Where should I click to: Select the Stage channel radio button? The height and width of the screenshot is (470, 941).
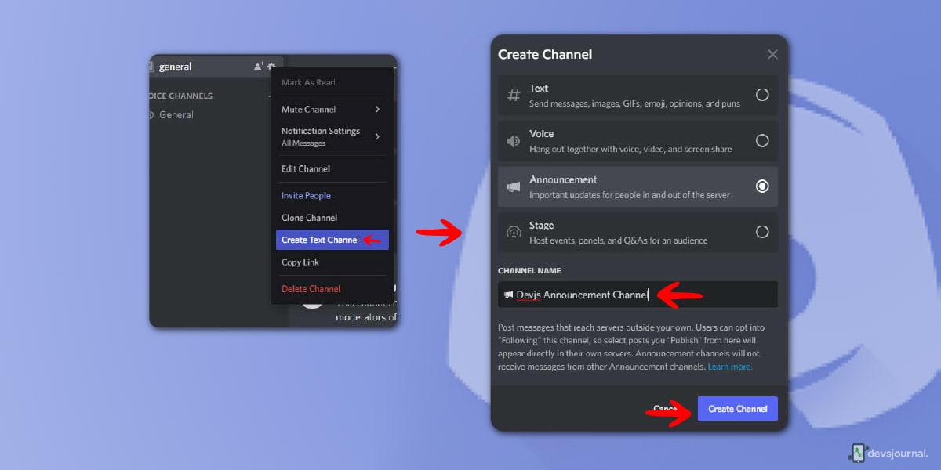(762, 232)
